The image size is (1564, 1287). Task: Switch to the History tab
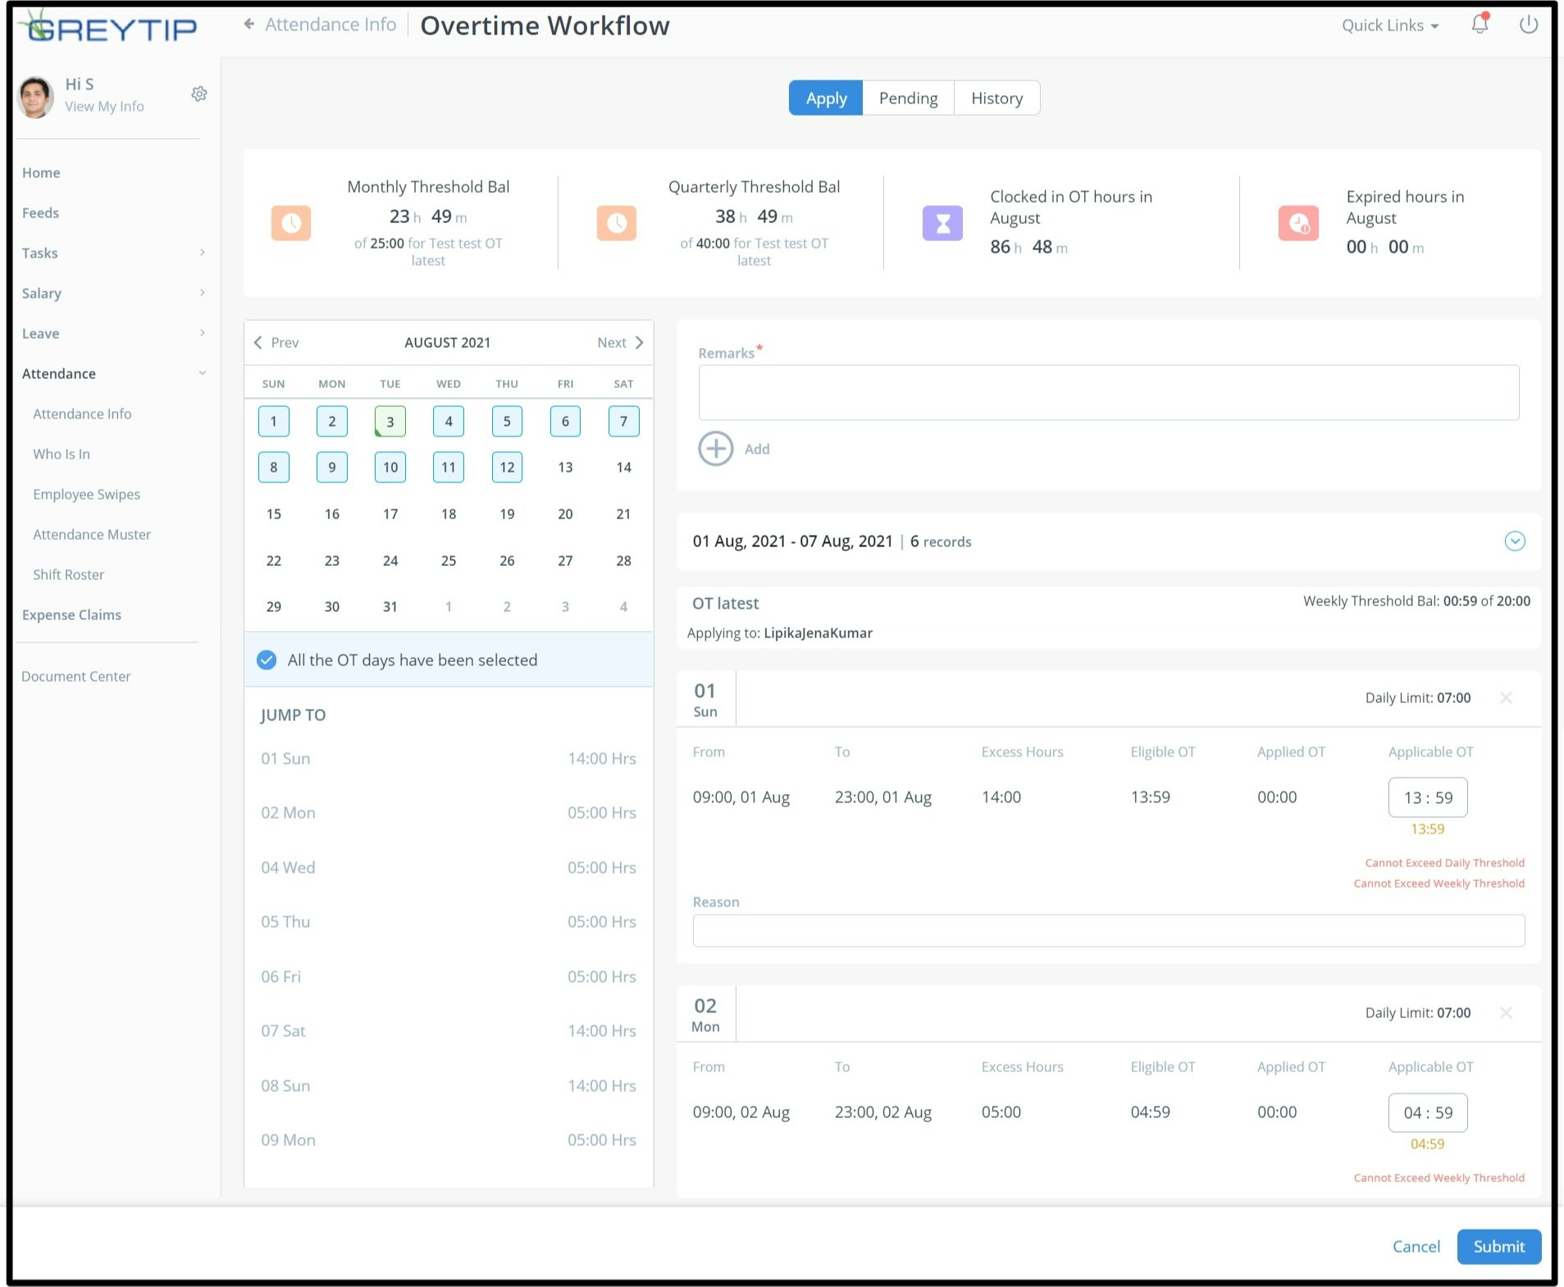[x=996, y=98]
